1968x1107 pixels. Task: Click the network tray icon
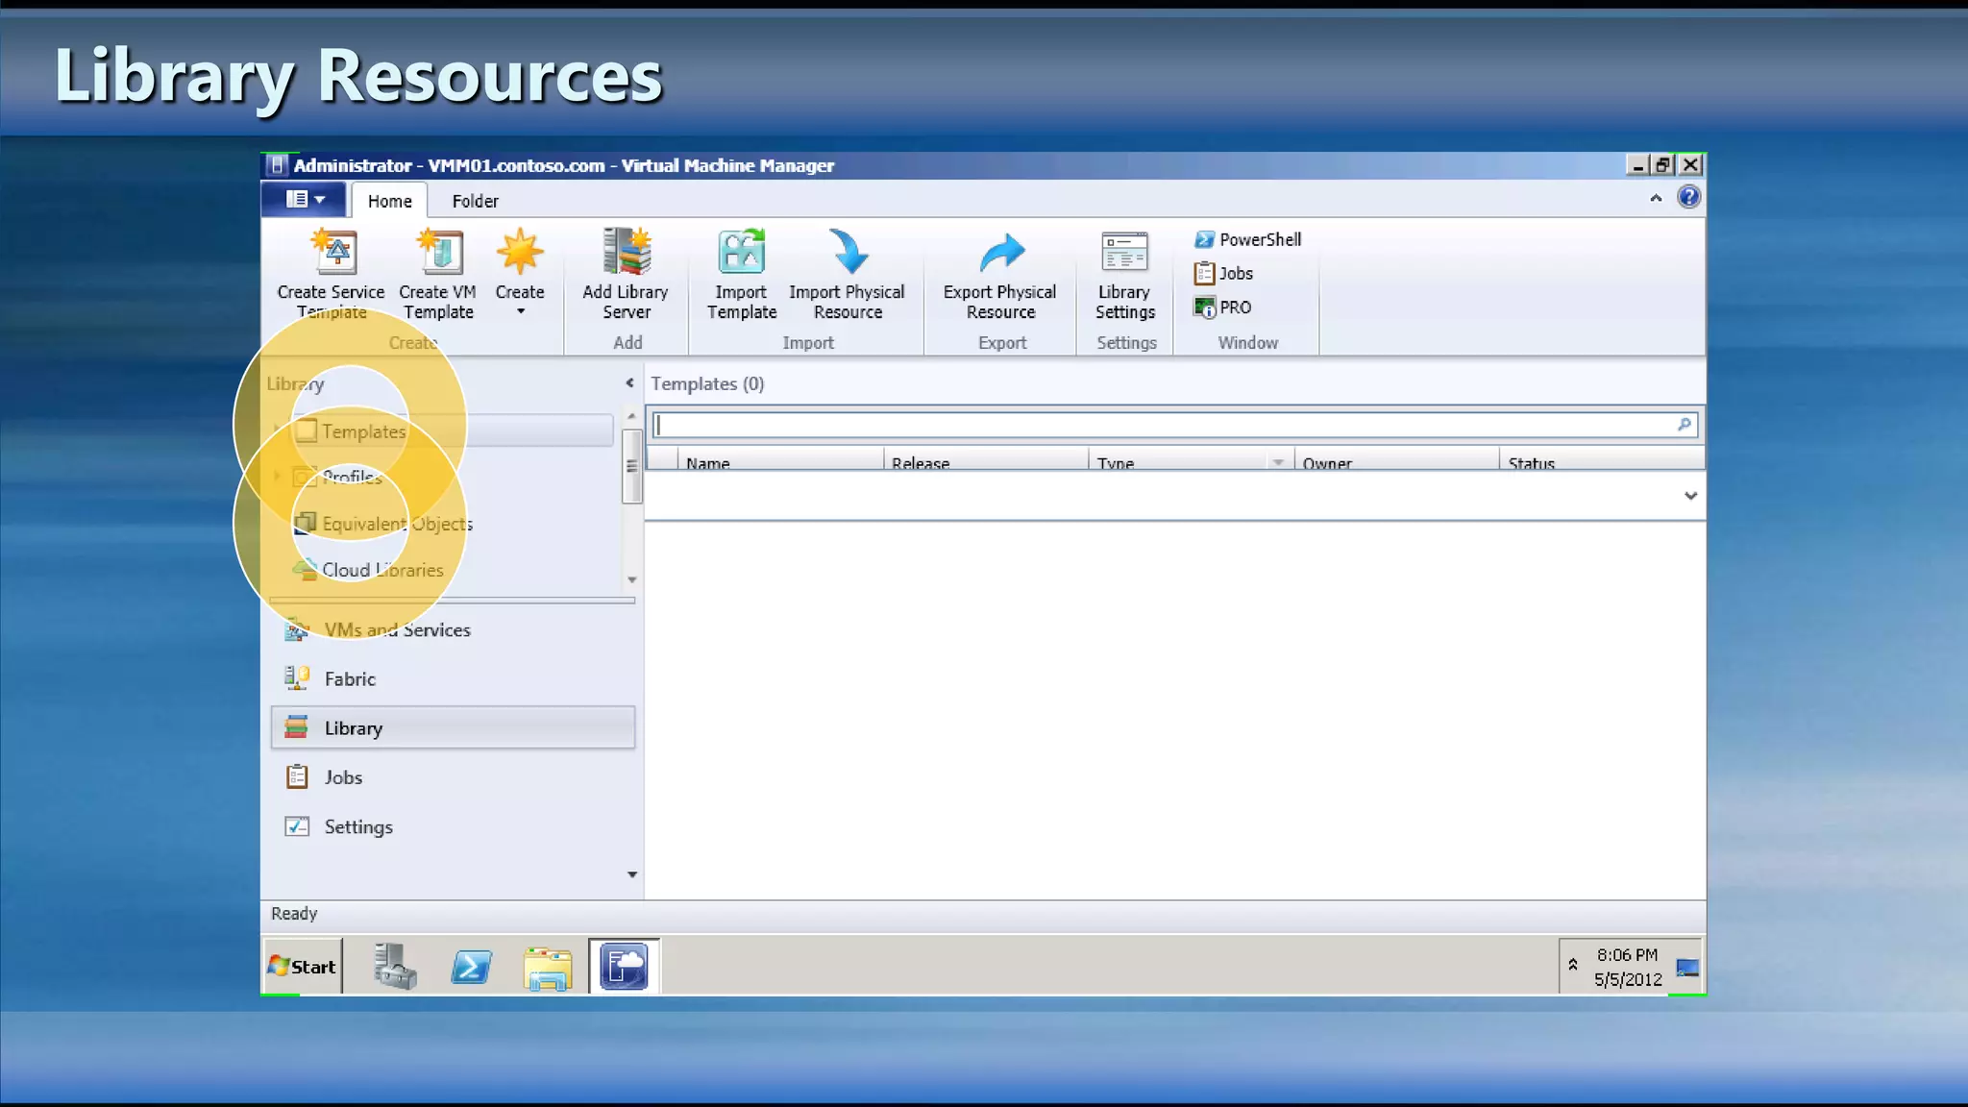pyautogui.click(x=1687, y=968)
